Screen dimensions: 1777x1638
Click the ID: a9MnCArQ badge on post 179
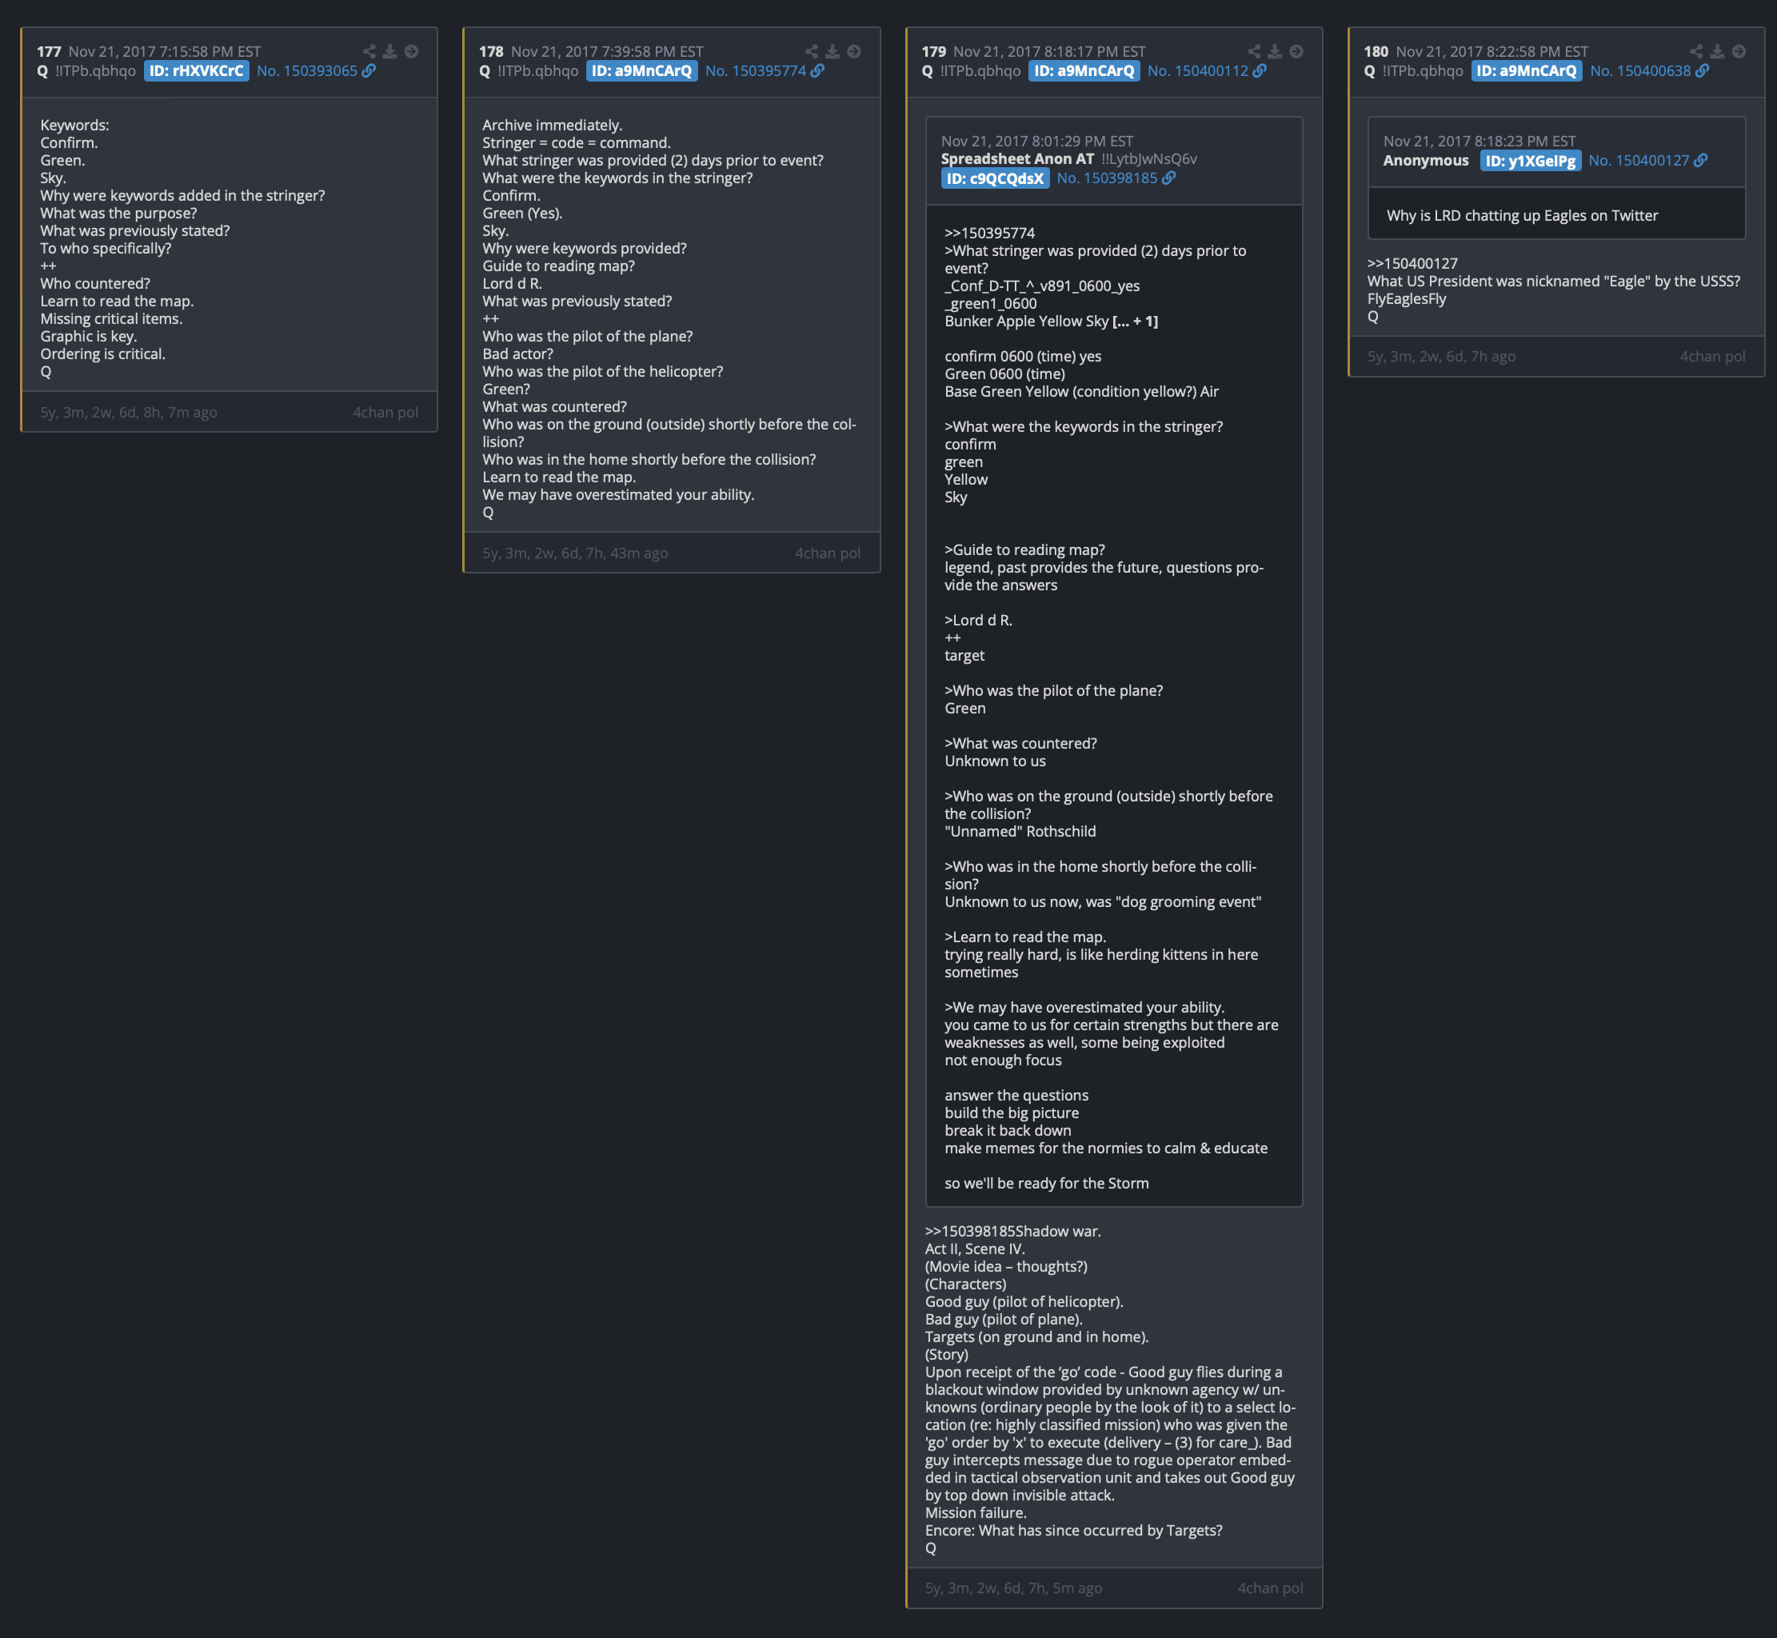1084,71
